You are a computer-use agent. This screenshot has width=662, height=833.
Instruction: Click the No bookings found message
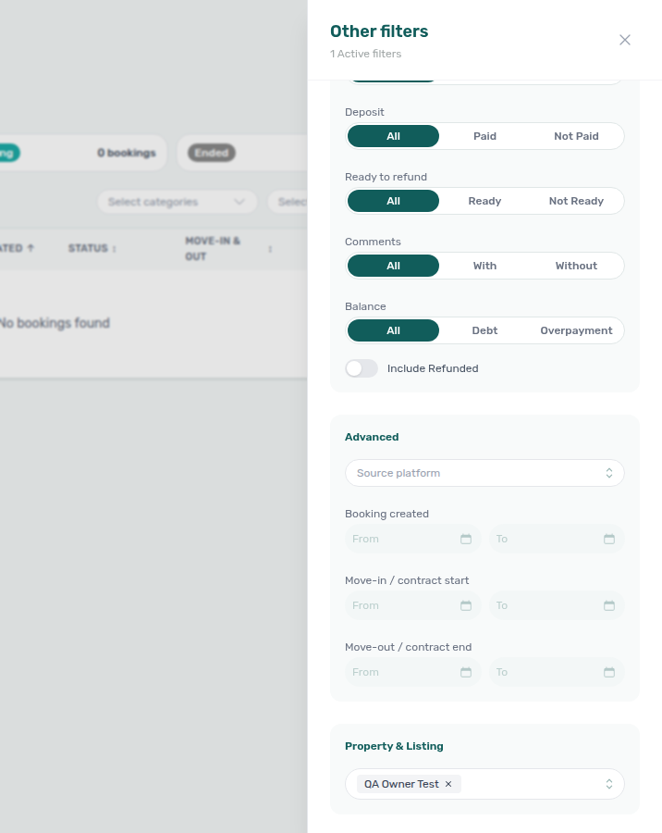click(x=55, y=323)
